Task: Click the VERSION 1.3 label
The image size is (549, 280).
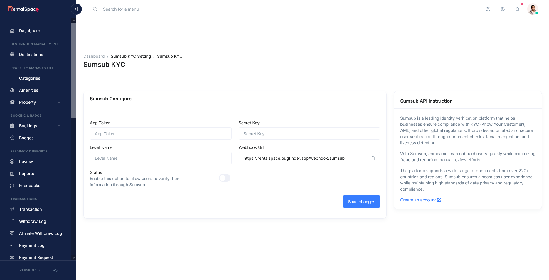Action: tap(30, 270)
